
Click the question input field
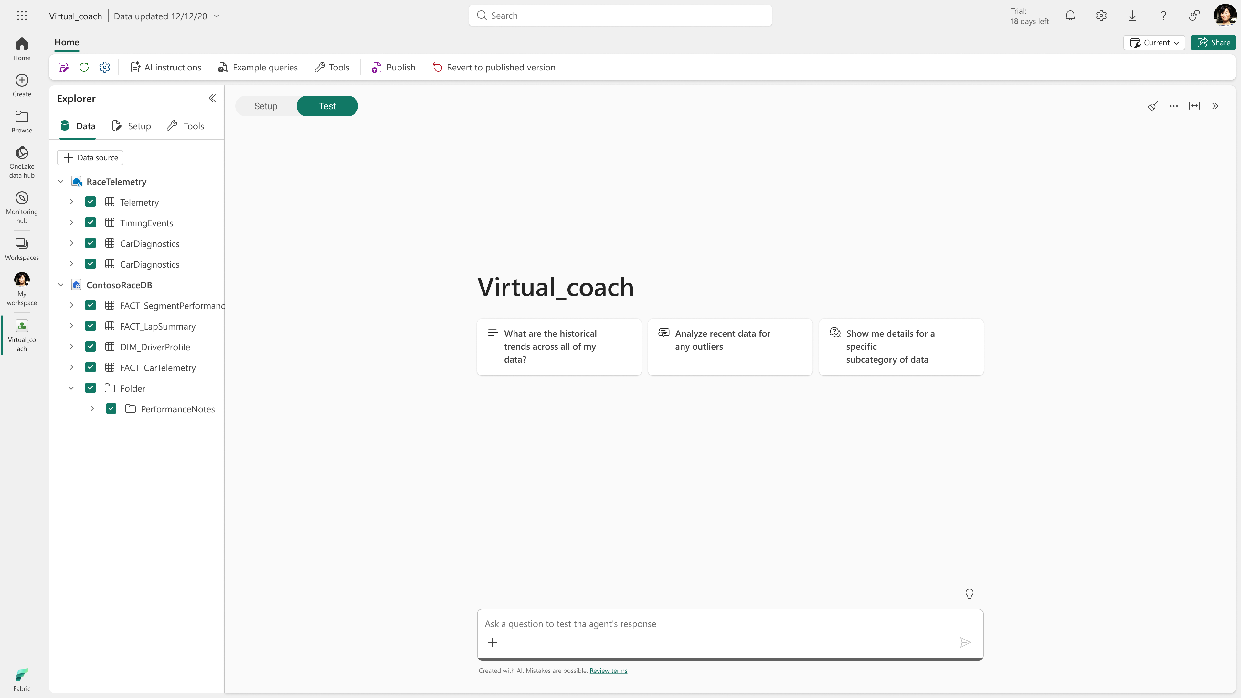coord(718,624)
